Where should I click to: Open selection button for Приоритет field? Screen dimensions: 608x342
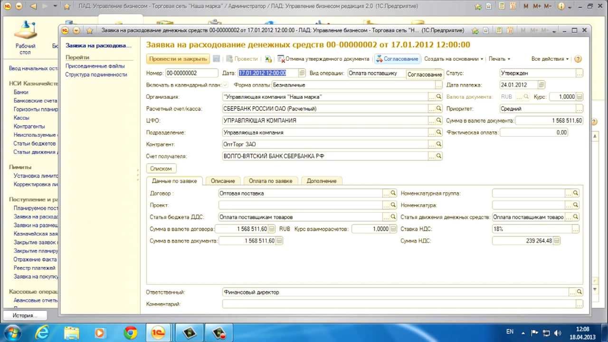coord(579,109)
